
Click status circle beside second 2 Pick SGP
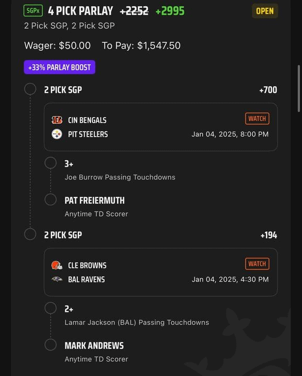tap(30, 234)
